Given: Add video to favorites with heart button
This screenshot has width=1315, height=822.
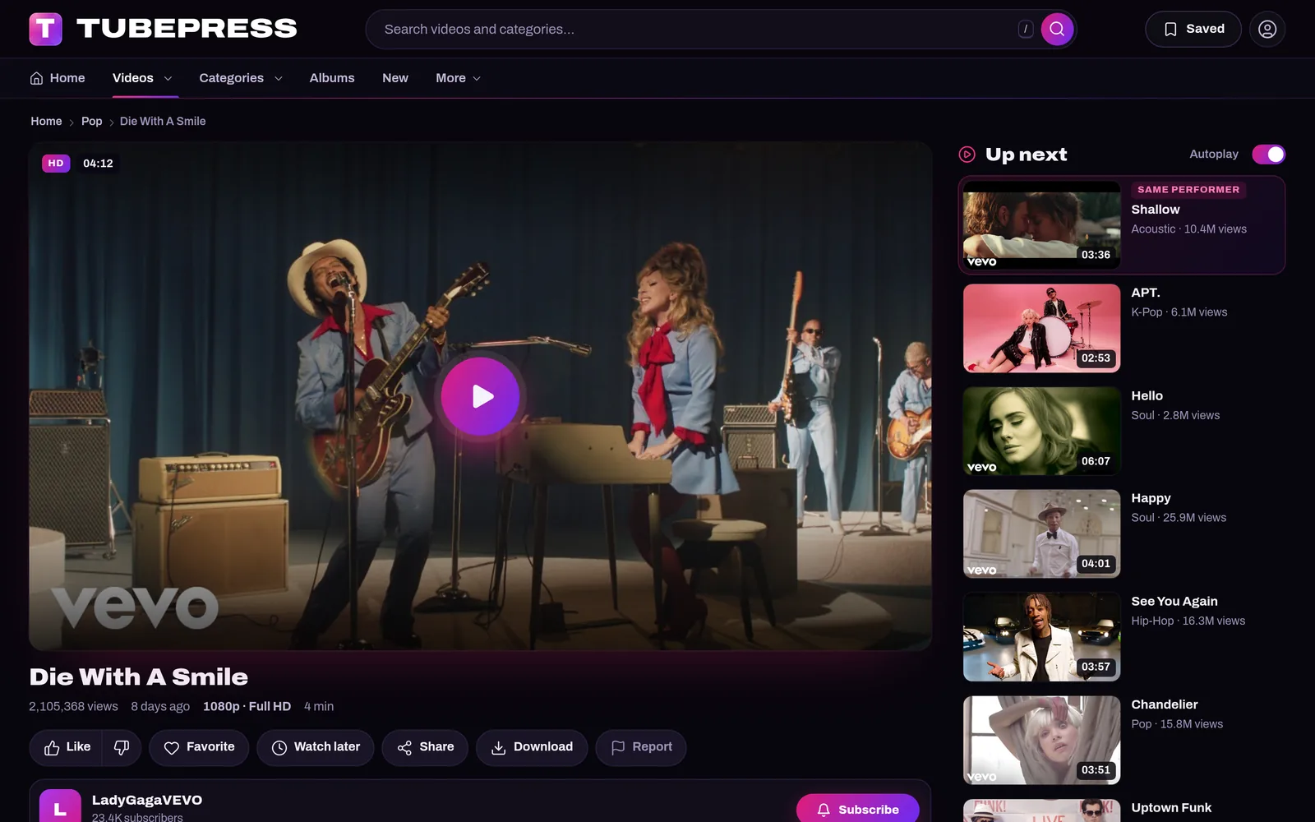Looking at the screenshot, I should click(x=199, y=747).
